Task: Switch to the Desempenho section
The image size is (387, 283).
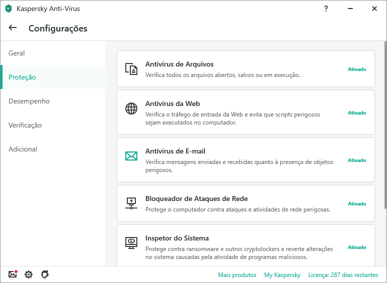Action: pos(53,101)
